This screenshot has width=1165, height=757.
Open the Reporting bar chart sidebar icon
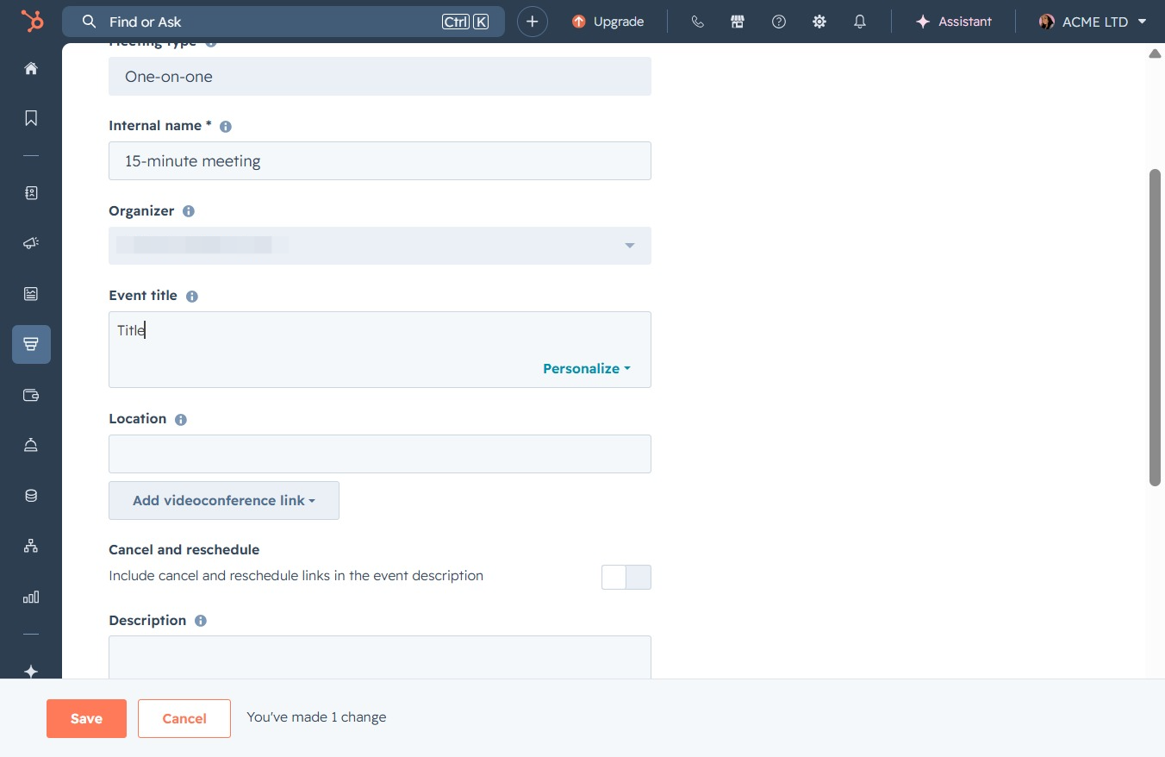(x=31, y=597)
